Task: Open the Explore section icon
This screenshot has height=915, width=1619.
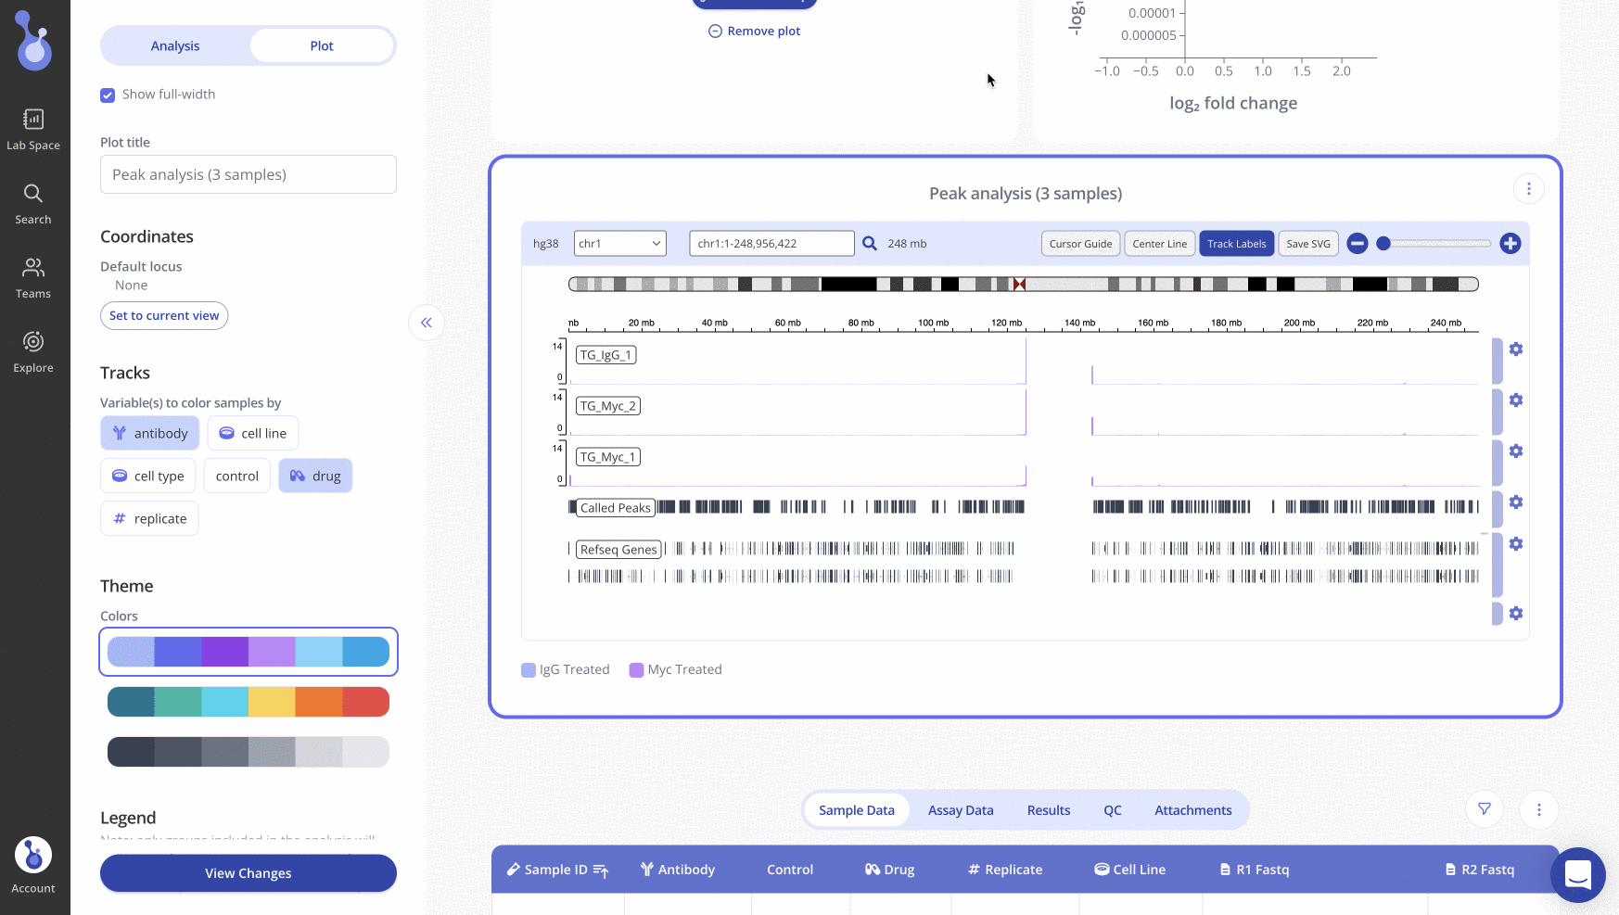Action: (33, 351)
